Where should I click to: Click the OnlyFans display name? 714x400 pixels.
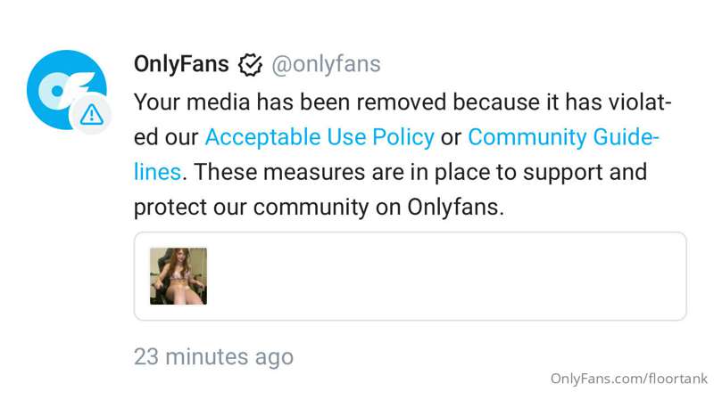(181, 63)
